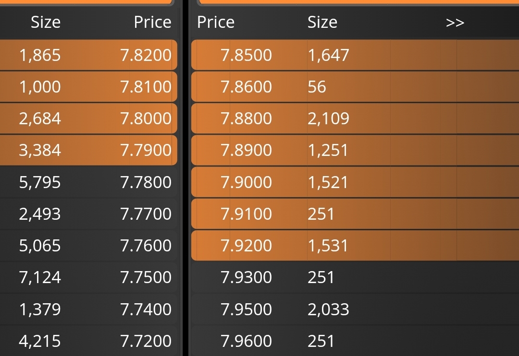Click the bid-side Price column header
Image resolution: width=519 pixels, height=356 pixels.
[153, 22]
